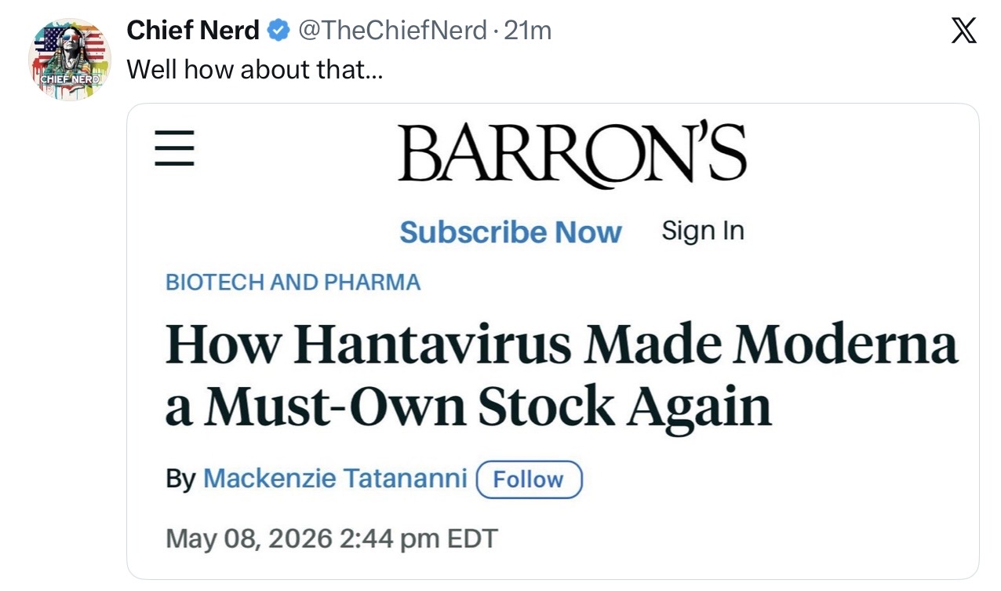
Task: Open the hamburger menu icon
Action: pos(174,148)
